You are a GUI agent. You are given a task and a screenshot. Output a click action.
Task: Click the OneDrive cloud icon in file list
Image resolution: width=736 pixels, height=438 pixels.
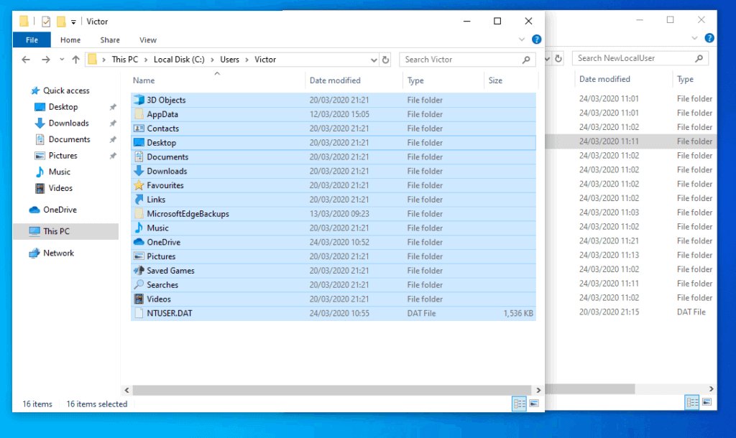click(x=139, y=242)
